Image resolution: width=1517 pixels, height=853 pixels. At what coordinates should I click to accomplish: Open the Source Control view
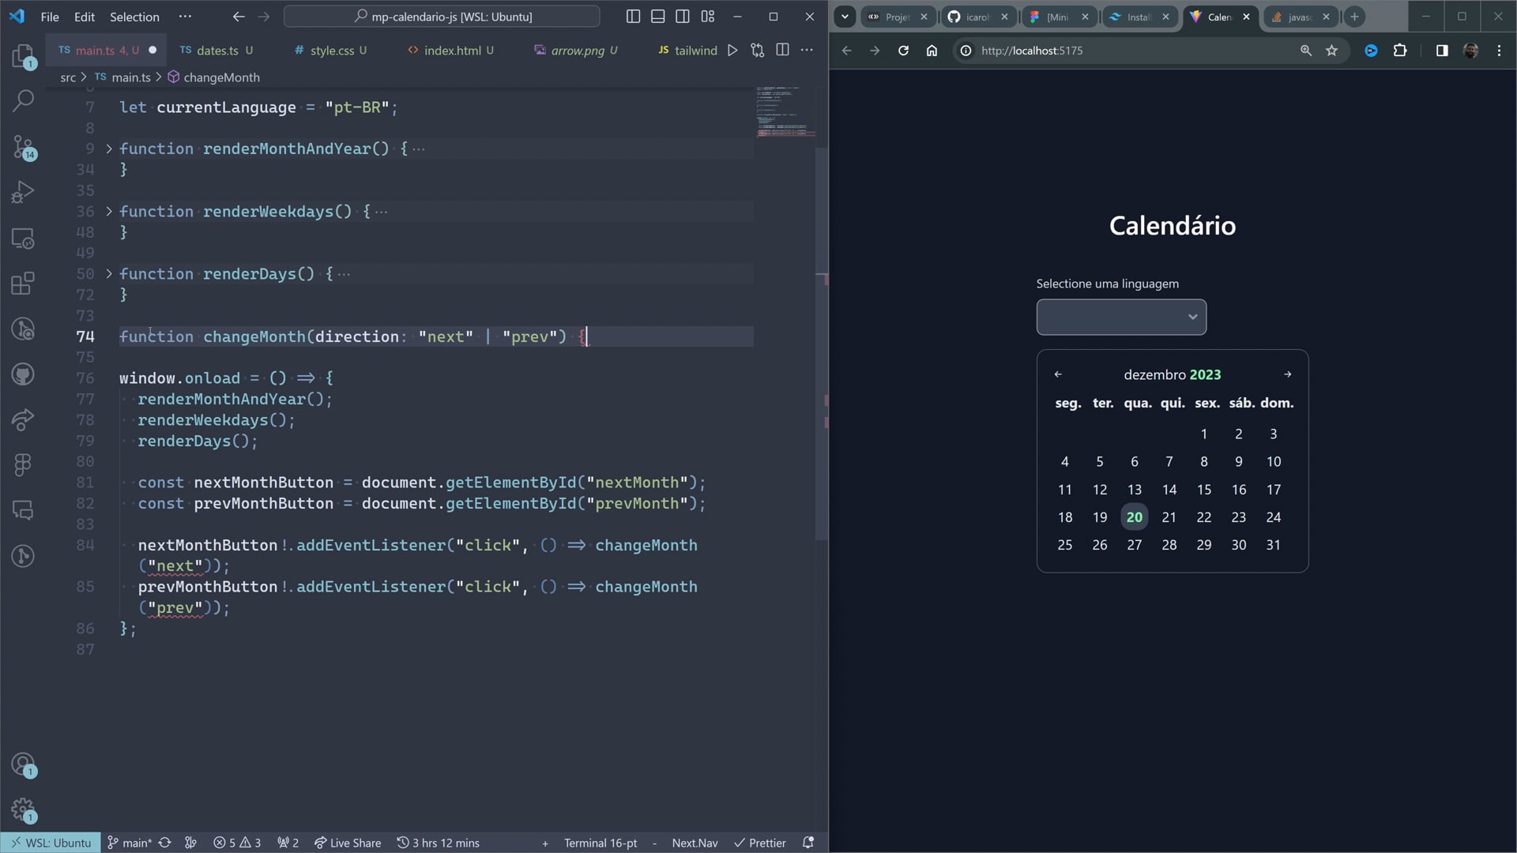pos(24,147)
